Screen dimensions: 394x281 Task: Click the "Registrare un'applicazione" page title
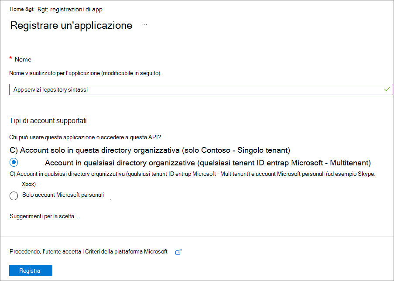[x=71, y=25]
